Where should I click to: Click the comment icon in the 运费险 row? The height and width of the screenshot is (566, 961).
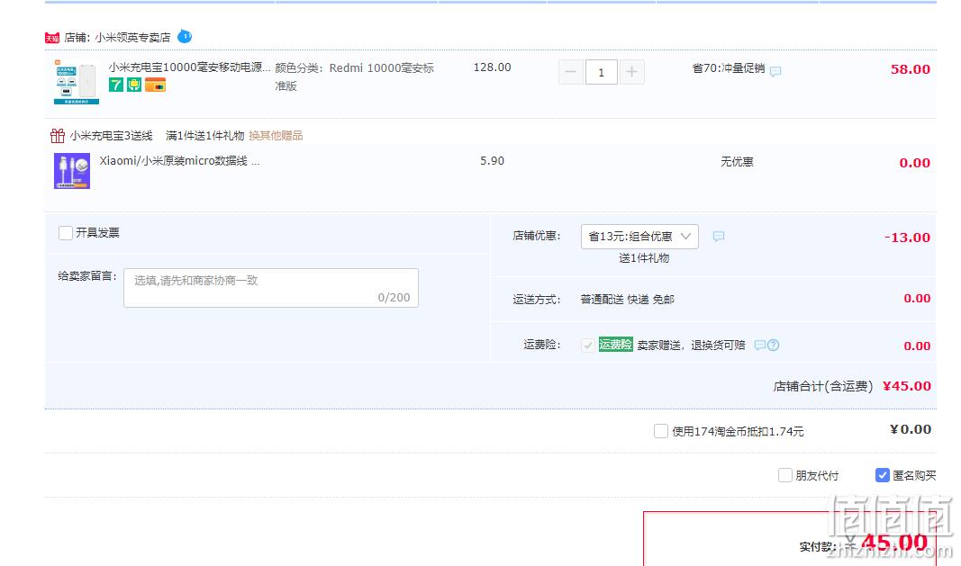(x=760, y=345)
